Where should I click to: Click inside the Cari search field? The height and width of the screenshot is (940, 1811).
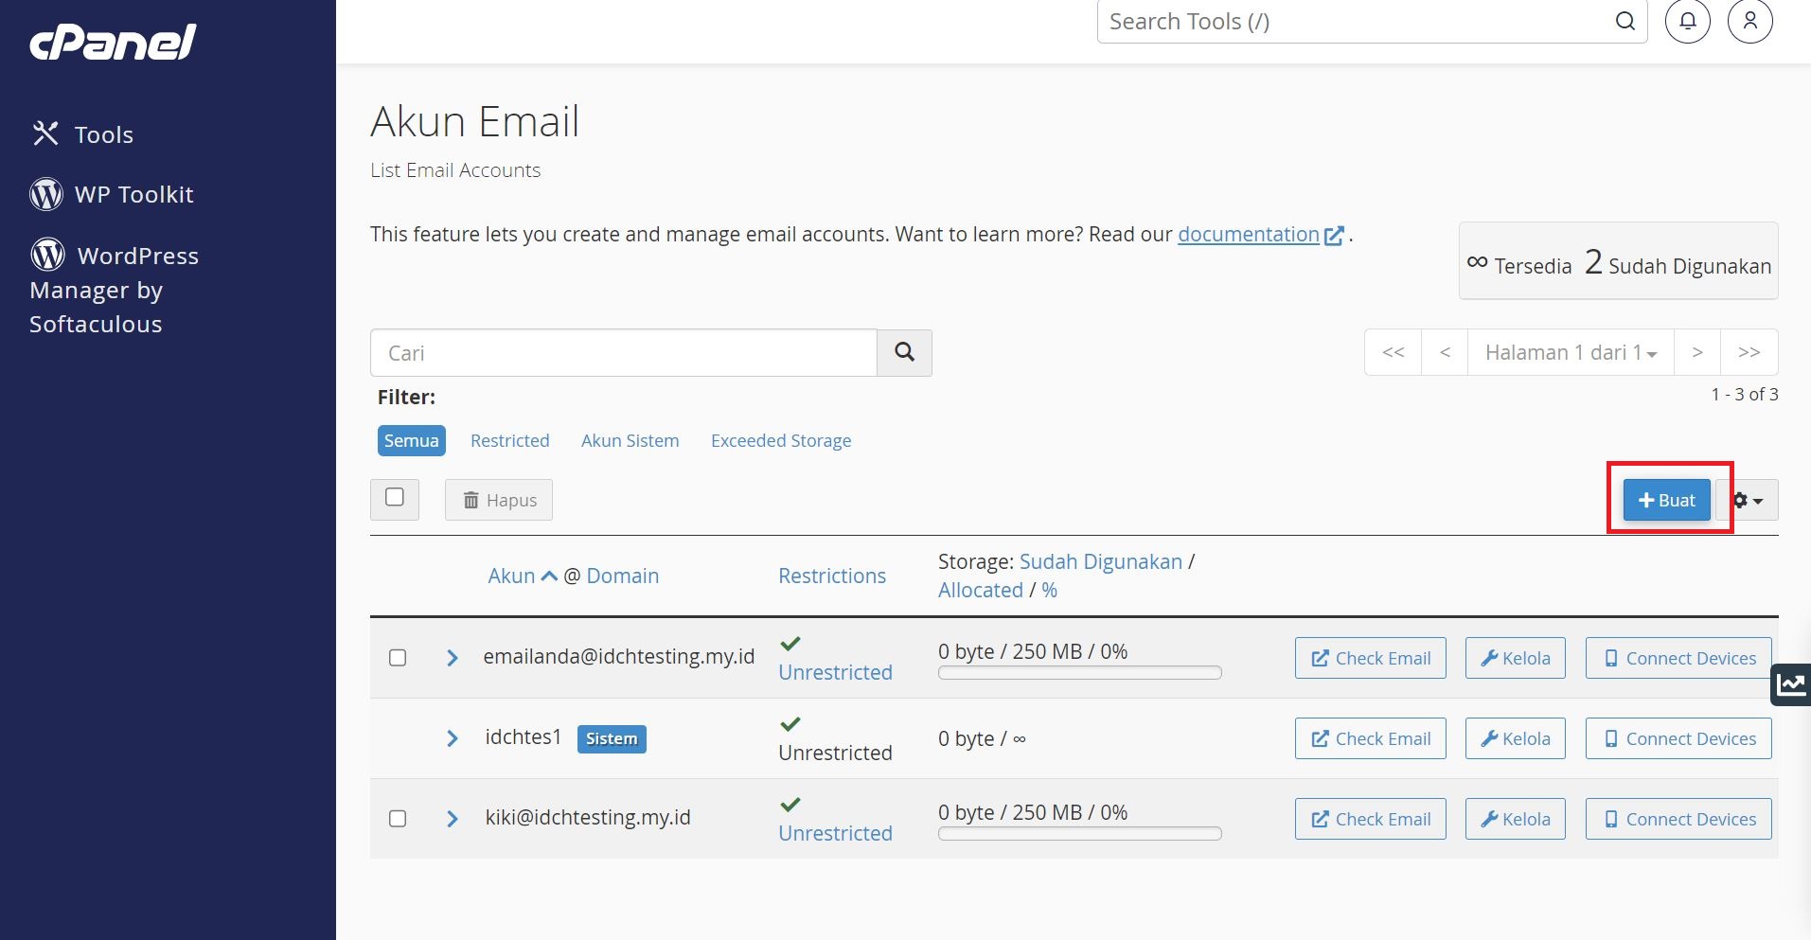point(623,351)
